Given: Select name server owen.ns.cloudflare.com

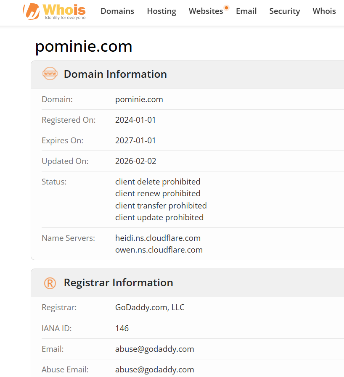Looking at the screenshot, I should [159, 250].
